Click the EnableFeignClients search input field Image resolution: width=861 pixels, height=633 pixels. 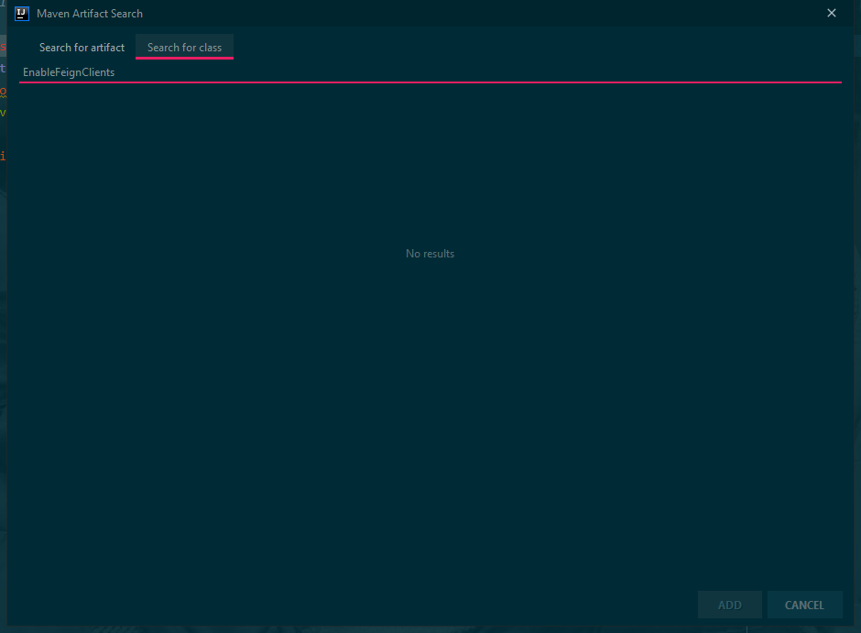point(430,72)
